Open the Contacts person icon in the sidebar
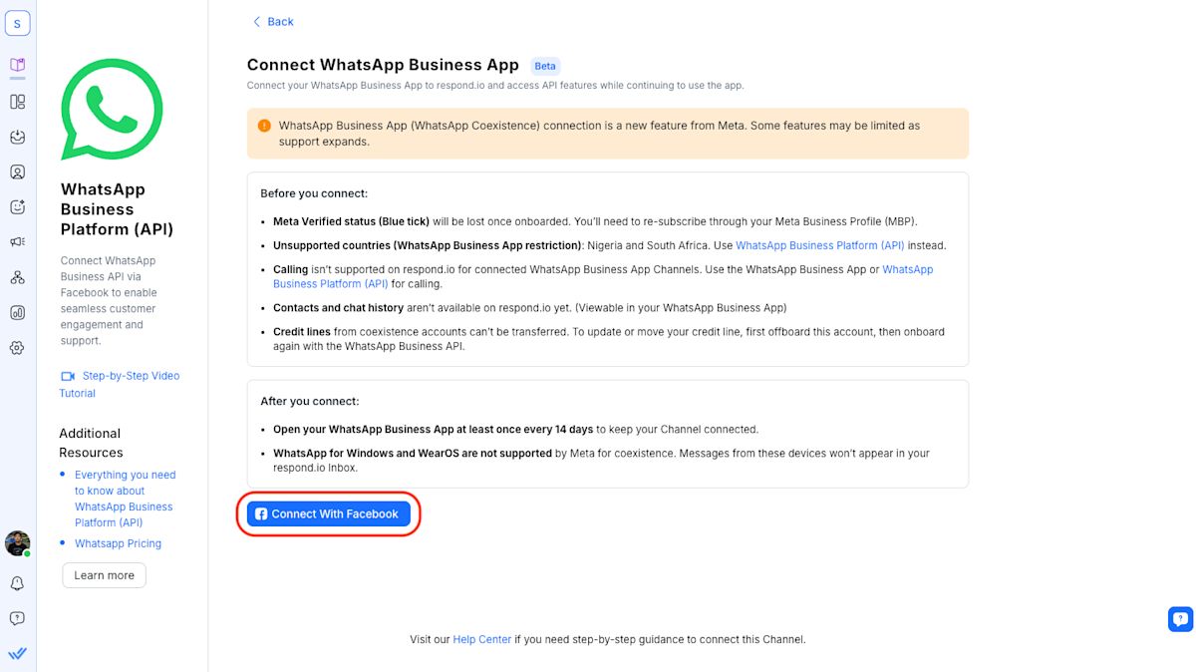The image size is (1196, 672). (x=17, y=171)
